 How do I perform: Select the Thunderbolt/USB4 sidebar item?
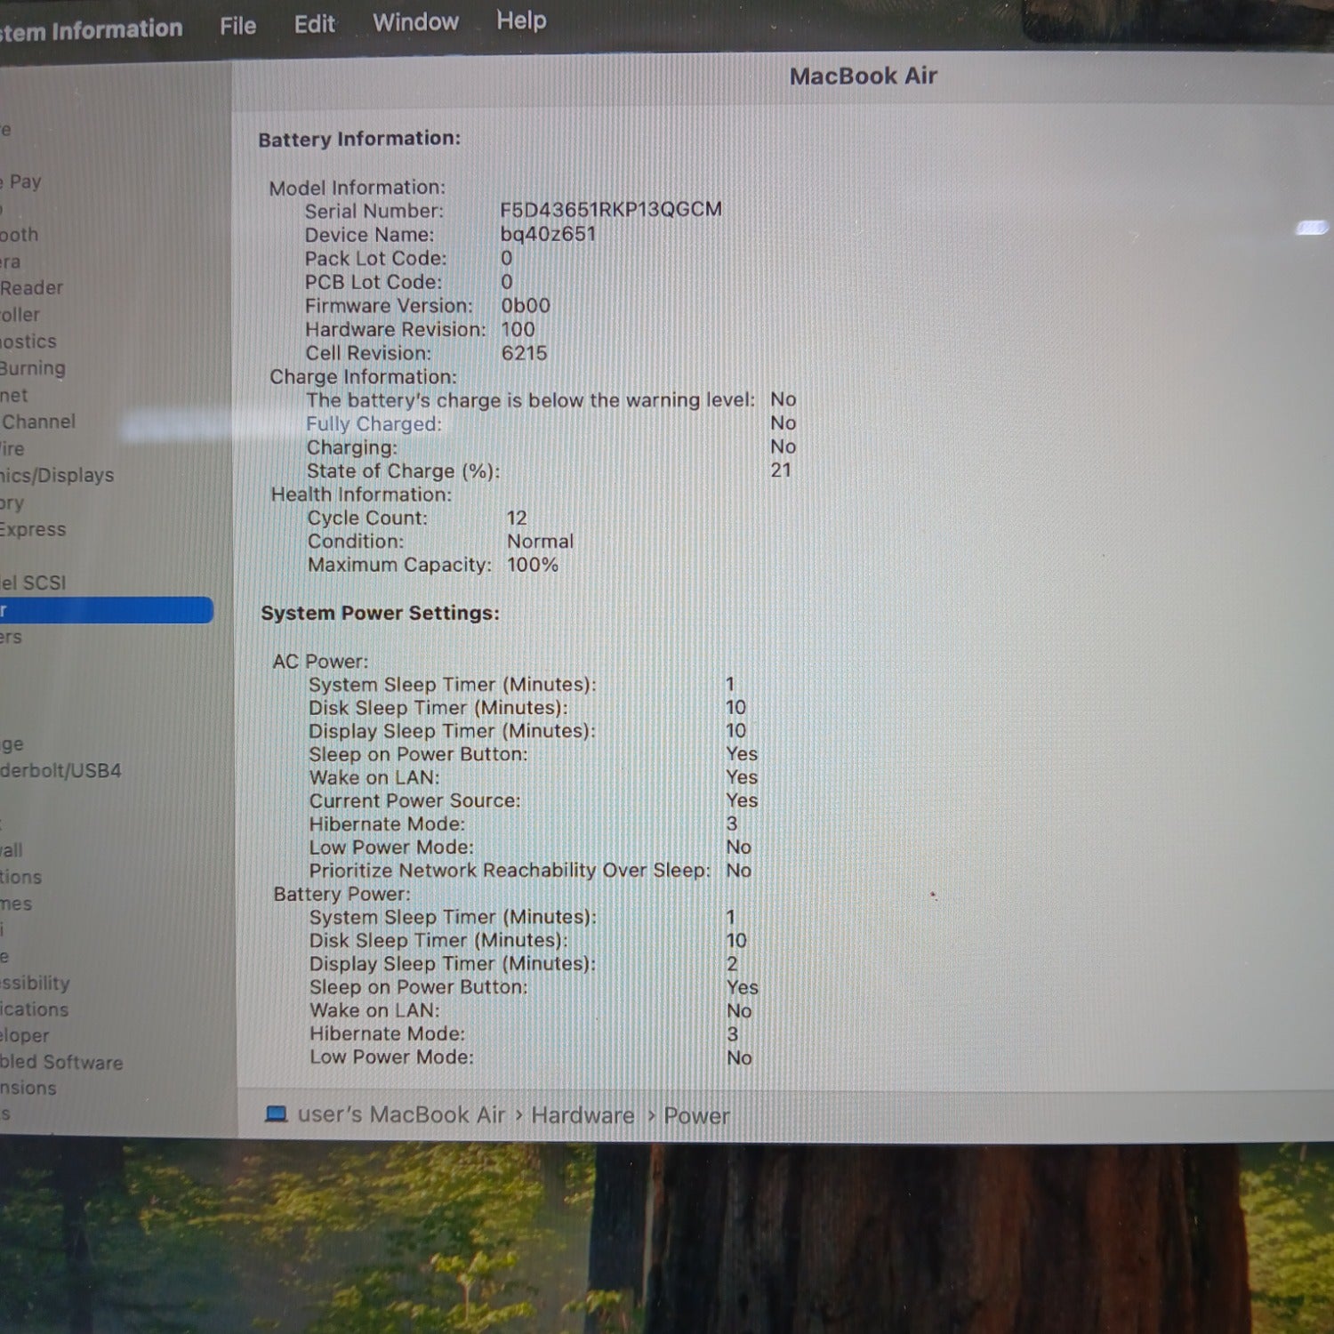coord(60,770)
